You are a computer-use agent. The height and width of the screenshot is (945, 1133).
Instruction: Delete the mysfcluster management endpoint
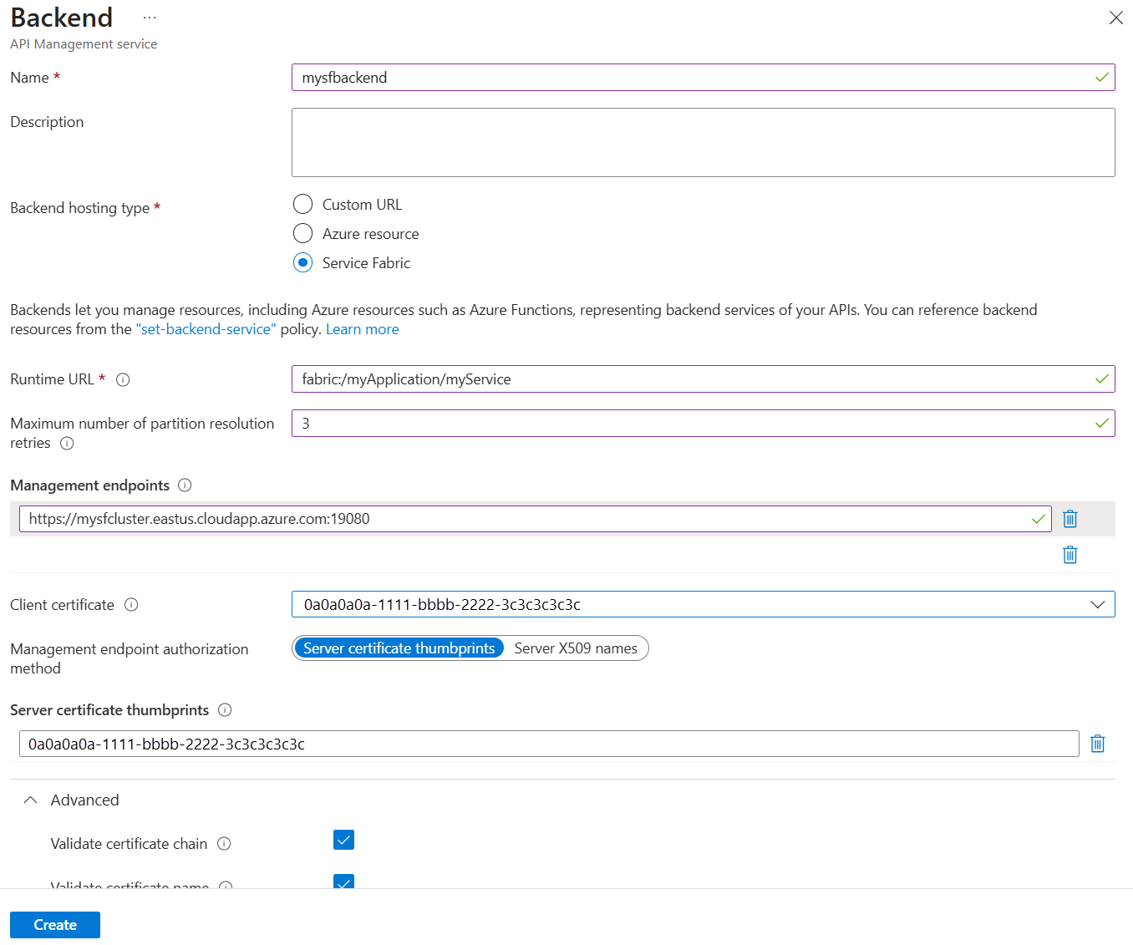1070,519
